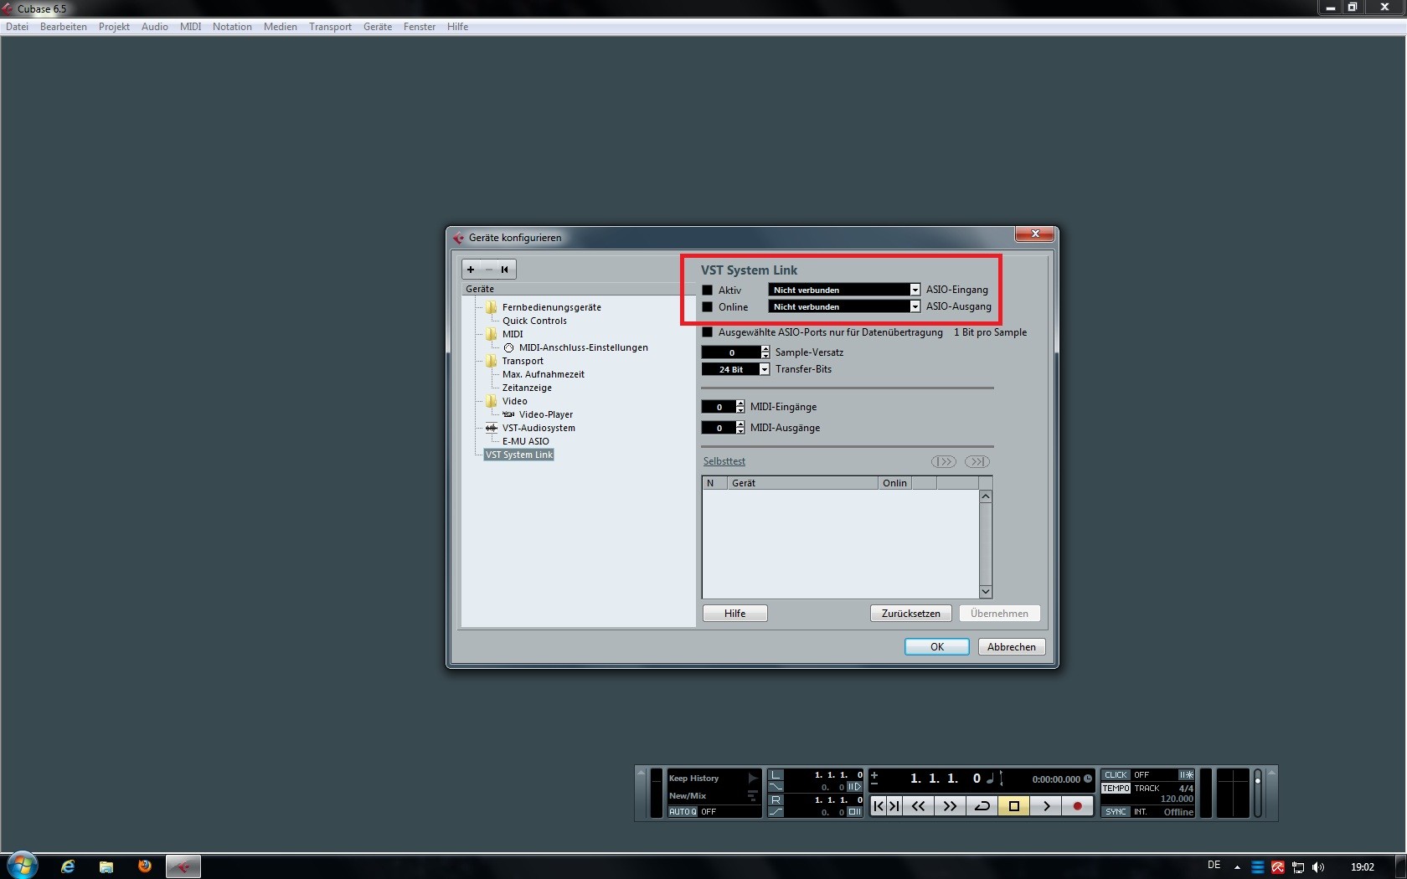Click the Rewind button
This screenshot has height=879, width=1407.
[x=919, y=806]
